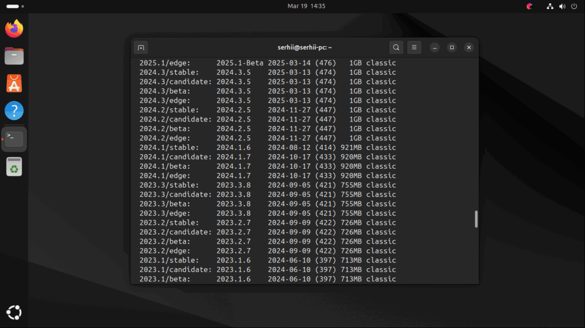
Task: Click the 921MB size value
Action: (351, 148)
